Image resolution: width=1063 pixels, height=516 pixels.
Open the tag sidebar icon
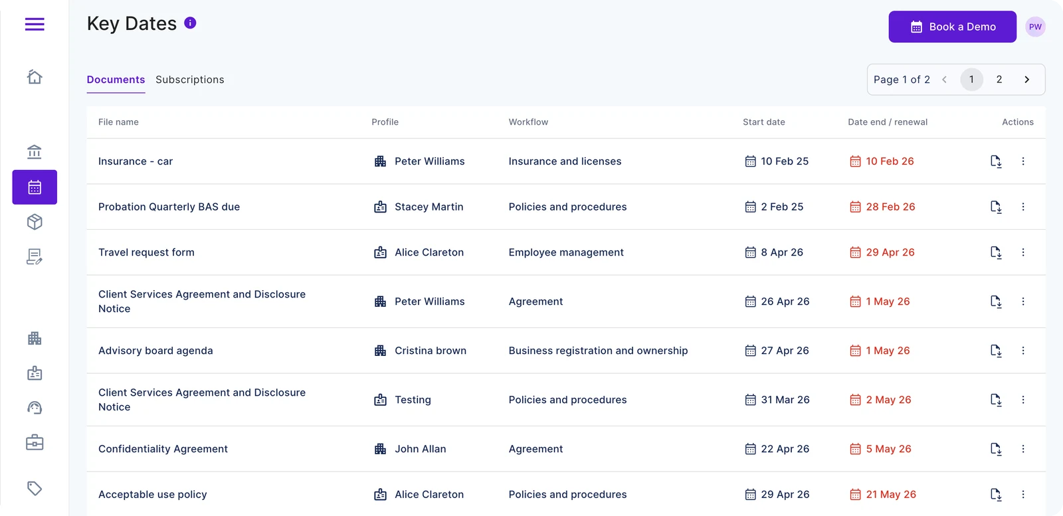[35, 489]
